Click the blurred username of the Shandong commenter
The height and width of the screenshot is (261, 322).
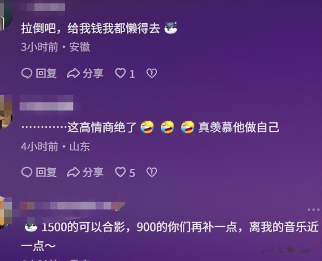pyautogui.click(x=47, y=103)
